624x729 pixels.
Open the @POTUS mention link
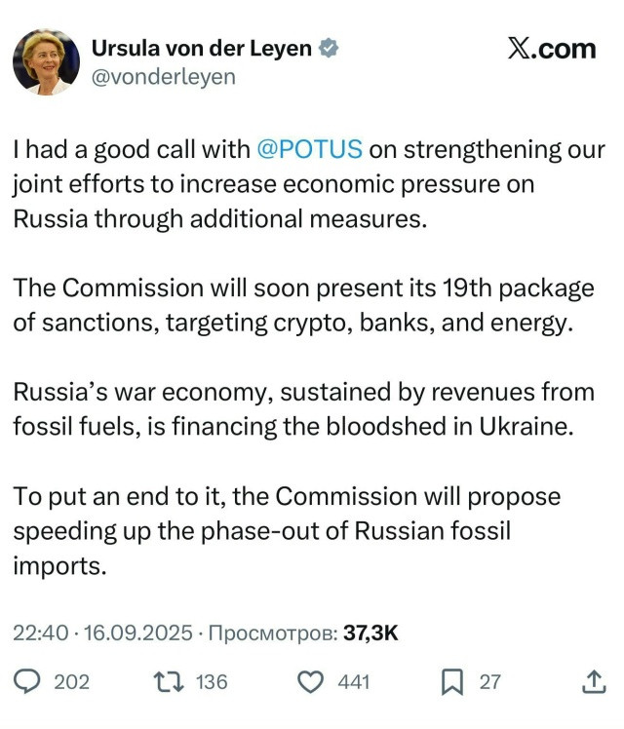309,150
